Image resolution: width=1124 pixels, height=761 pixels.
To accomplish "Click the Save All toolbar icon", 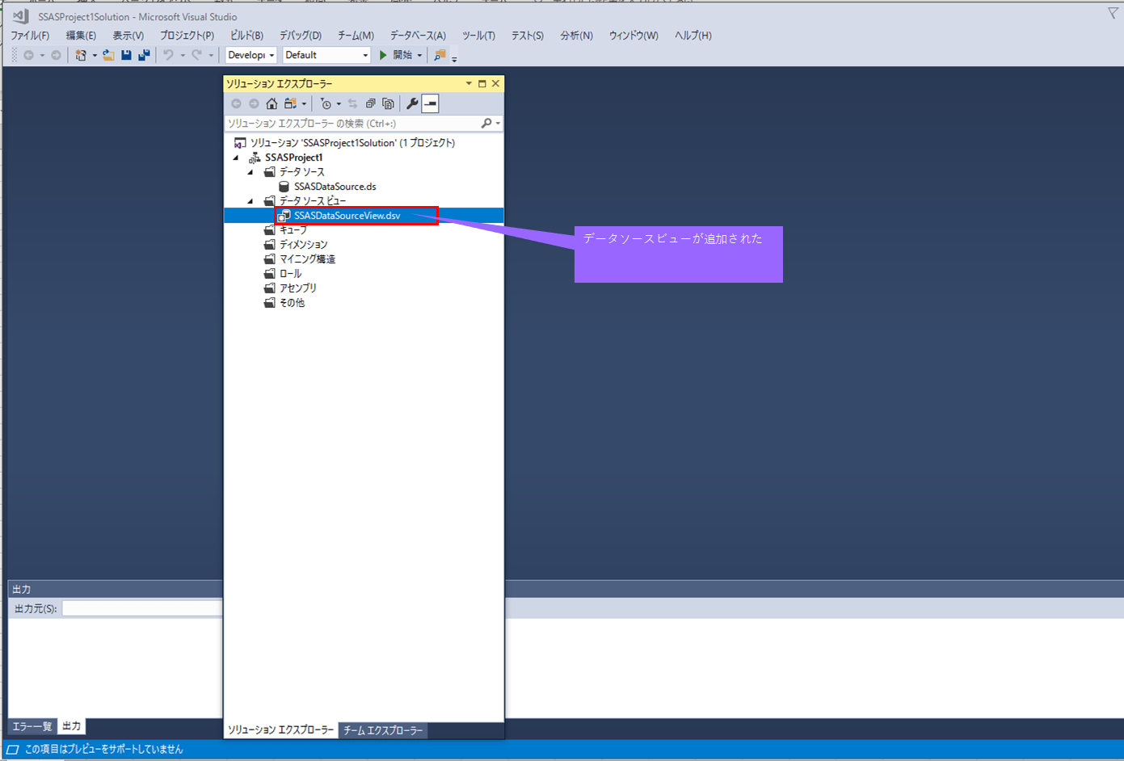I will (x=144, y=55).
